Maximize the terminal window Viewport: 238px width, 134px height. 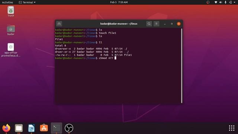click(172, 24)
